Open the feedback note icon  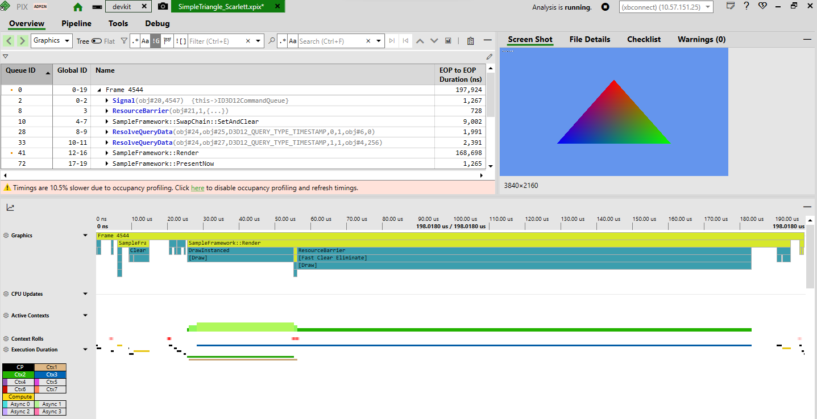[731, 6]
